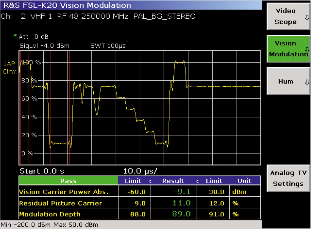Screen dimensions: 311x229
Task: Click the Result column header
Action: tap(173, 181)
